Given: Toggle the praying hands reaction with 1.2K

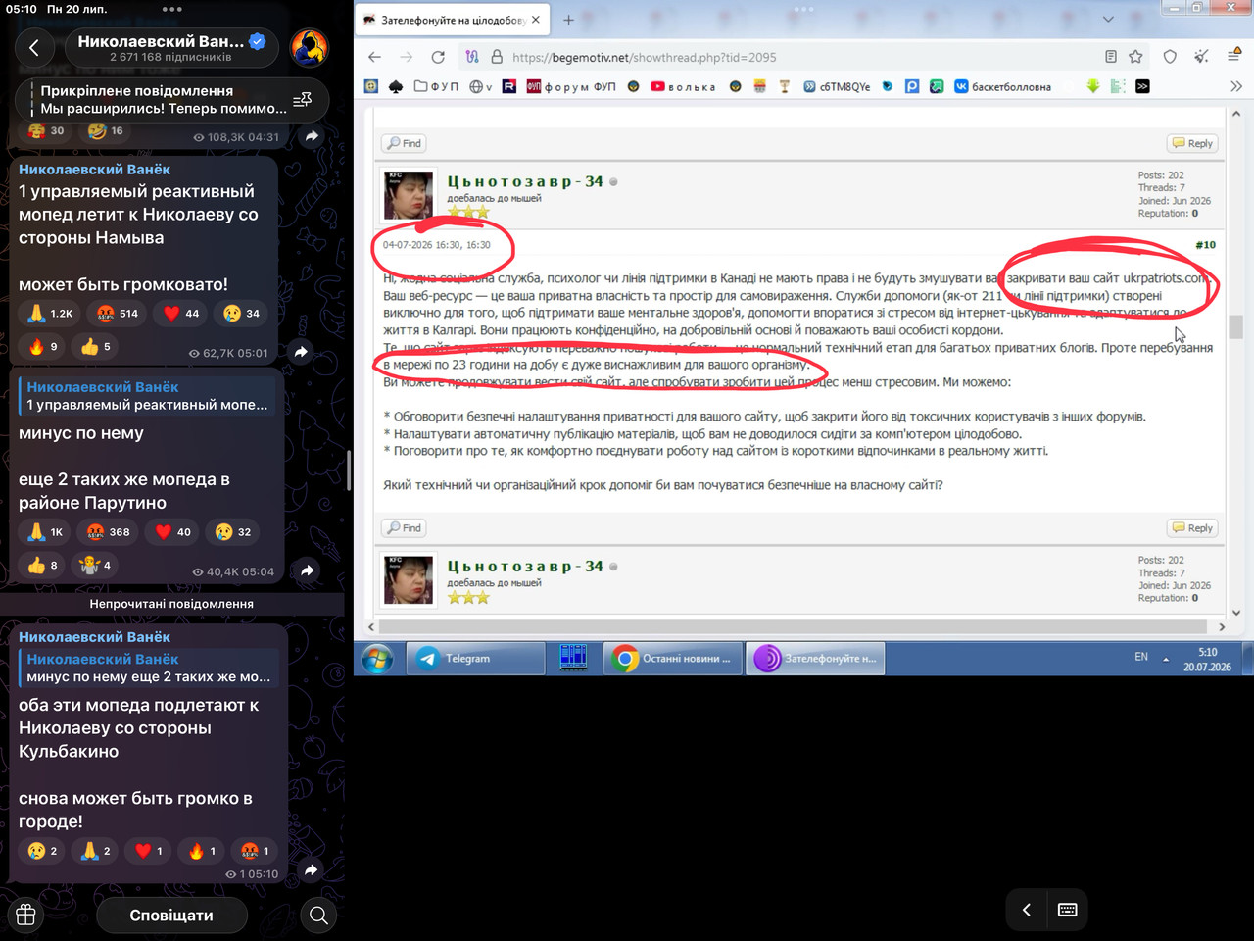Looking at the screenshot, I should (49, 314).
